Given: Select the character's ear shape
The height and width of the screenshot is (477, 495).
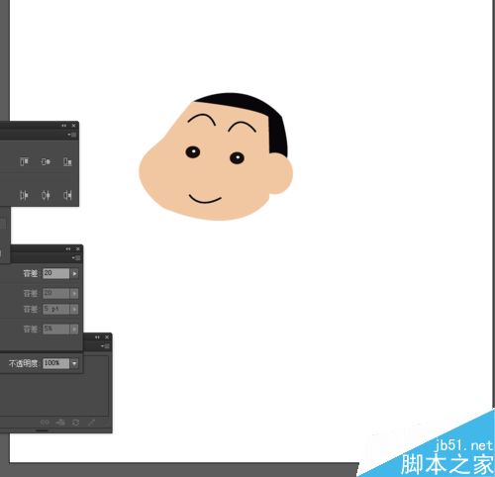Looking at the screenshot, I should pos(280,174).
